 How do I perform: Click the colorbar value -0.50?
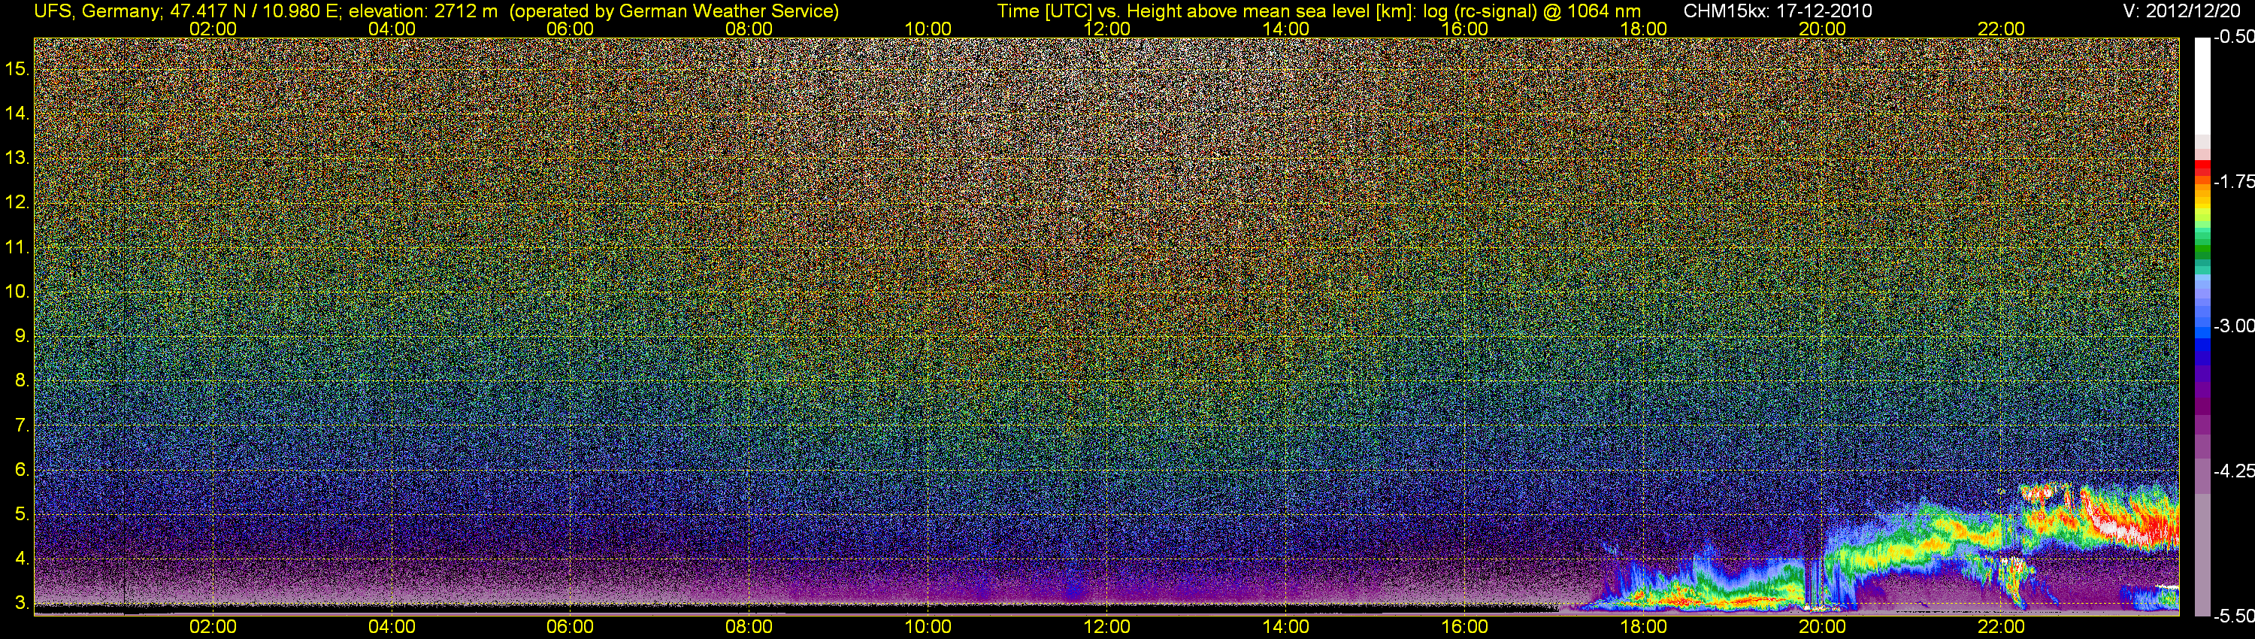[x=2233, y=37]
